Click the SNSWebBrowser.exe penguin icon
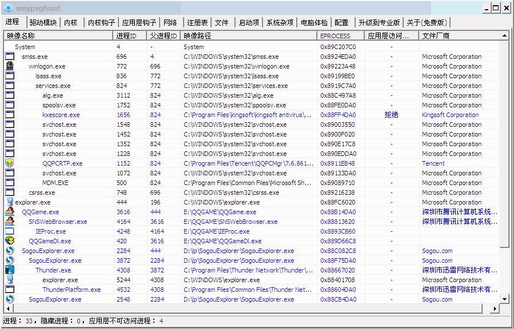 10,221
